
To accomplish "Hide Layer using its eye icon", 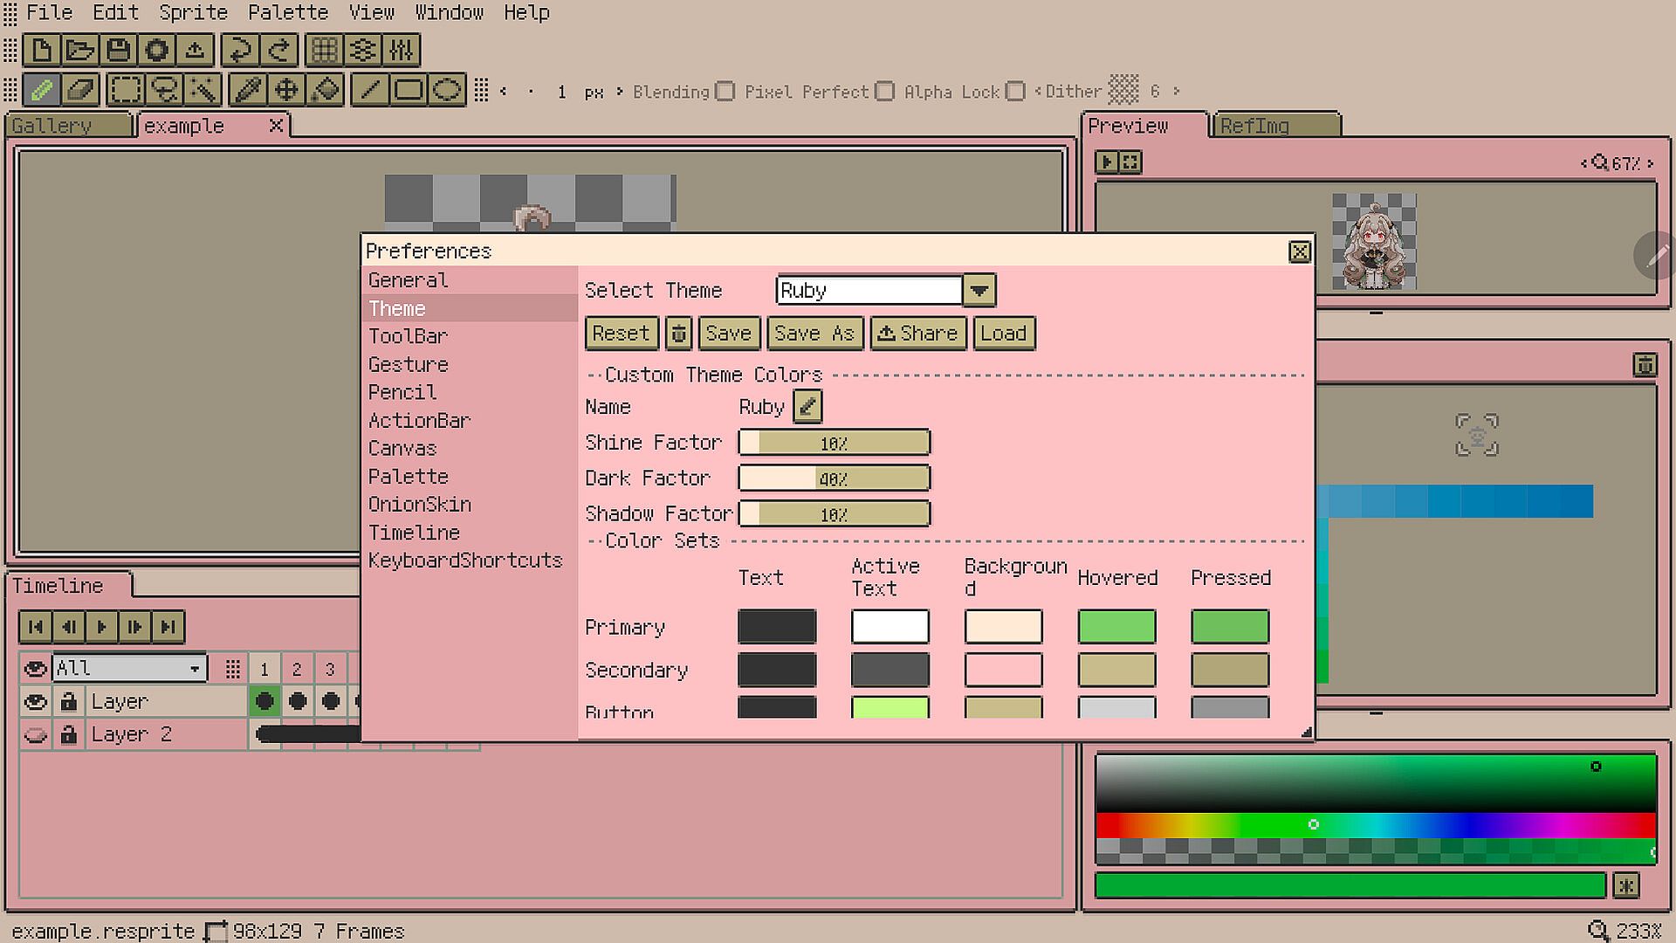I will pyautogui.click(x=35, y=701).
